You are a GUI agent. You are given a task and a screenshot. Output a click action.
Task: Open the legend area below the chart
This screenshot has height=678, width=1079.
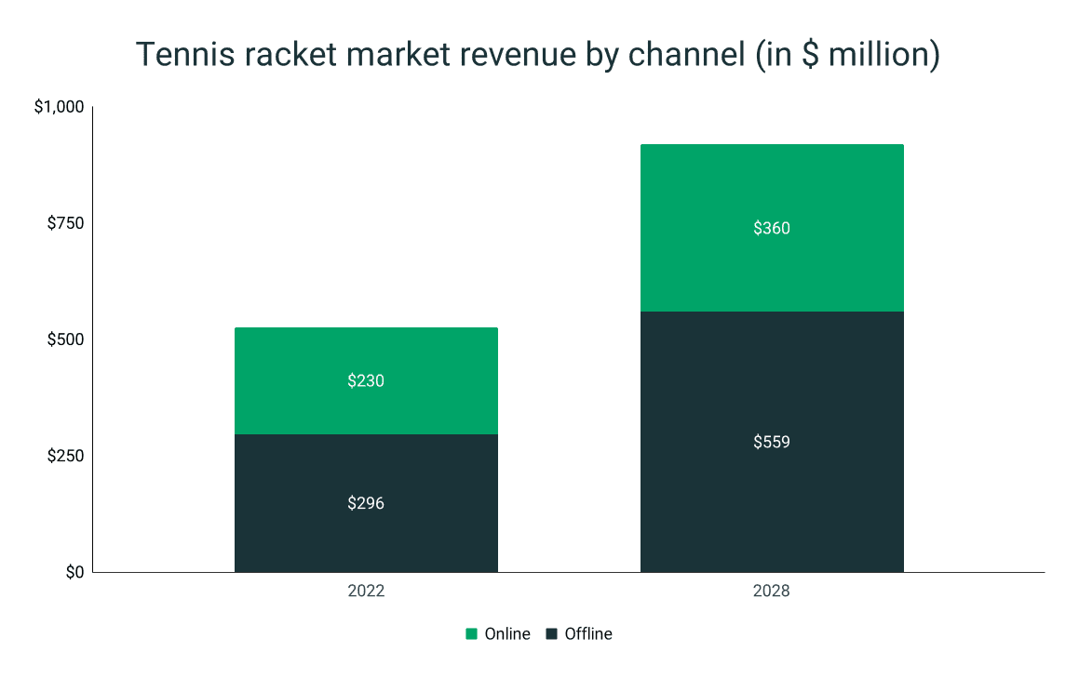[x=540, y=633]
